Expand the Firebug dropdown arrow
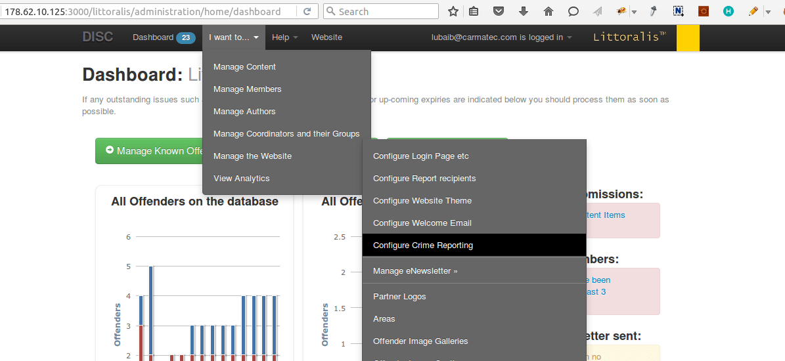Image resolution: width=785 pixels, height=361 pixels. pos(634,12)
